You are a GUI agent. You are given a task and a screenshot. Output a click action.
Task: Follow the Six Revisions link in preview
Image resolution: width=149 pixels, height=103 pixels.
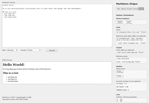[x=12, y=69]
